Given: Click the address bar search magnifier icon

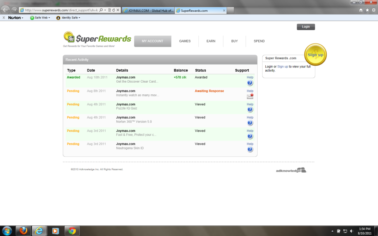Looking at the screenshot, I should tap(101, 10).
